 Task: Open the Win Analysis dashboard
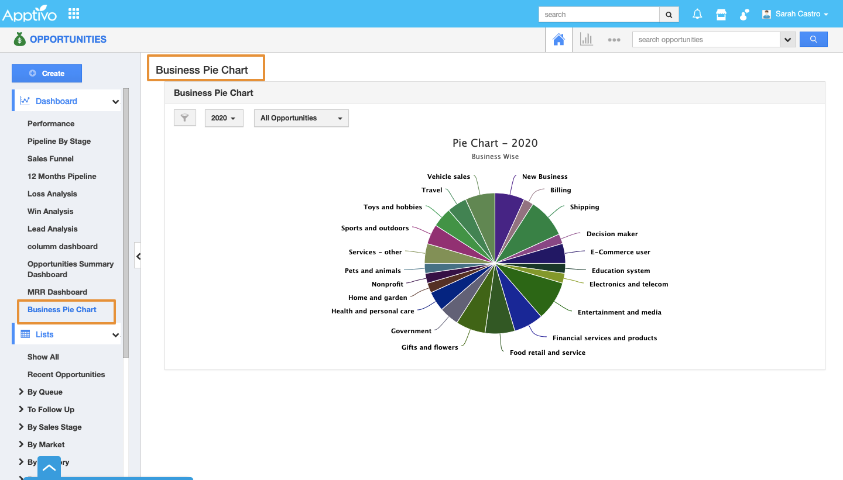pos(50,211)
